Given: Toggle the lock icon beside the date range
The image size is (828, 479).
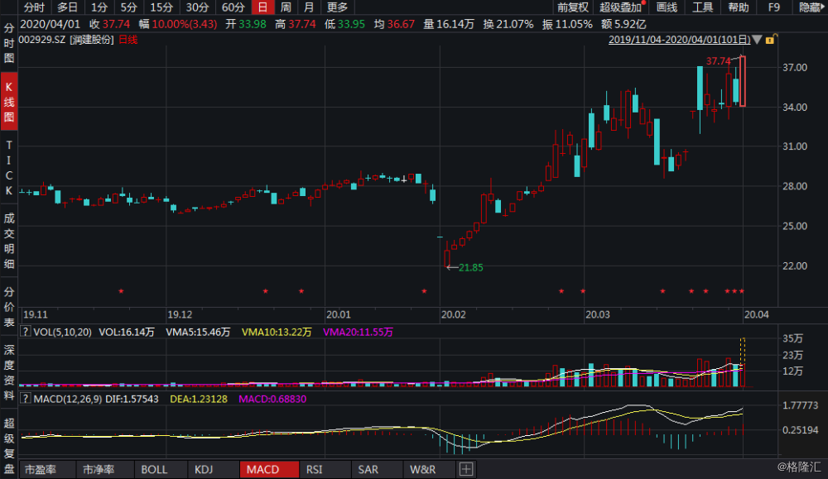Looking at the screenshot, I should pyautogui.click(x=769, y=37).
